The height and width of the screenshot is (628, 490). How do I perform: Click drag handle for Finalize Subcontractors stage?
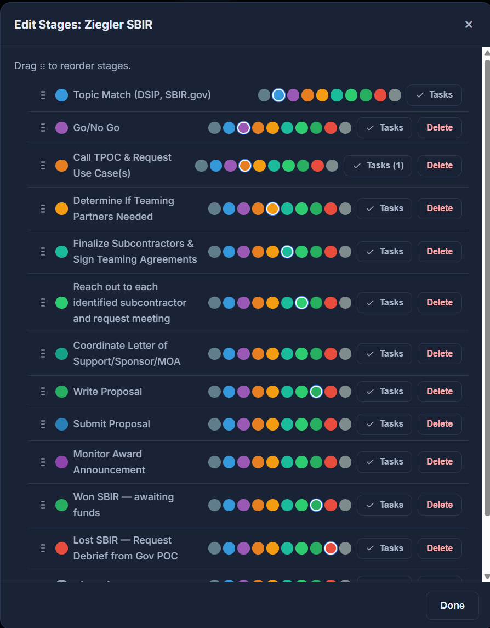tap(43, 252)
